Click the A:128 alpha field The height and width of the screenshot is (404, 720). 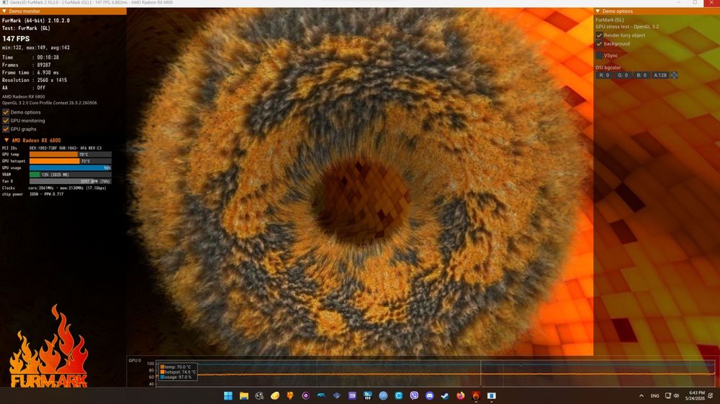pos(660,75)
